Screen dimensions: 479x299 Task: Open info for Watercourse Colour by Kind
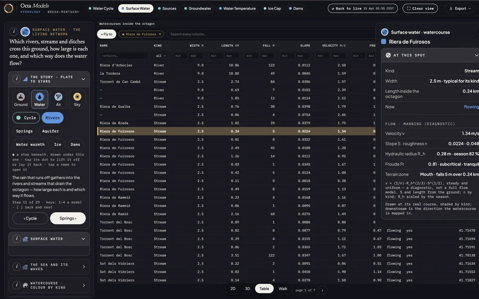point(17,285)
